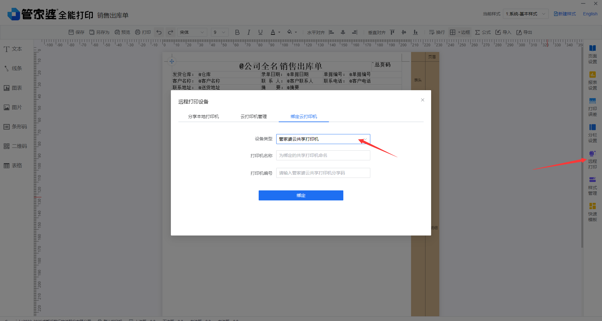Switch to 分享本地打印机 tab
Screen dimensions: 602x321
coord(203,116)
